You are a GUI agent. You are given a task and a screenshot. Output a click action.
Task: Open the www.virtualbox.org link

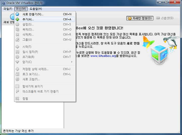(103, 56)
